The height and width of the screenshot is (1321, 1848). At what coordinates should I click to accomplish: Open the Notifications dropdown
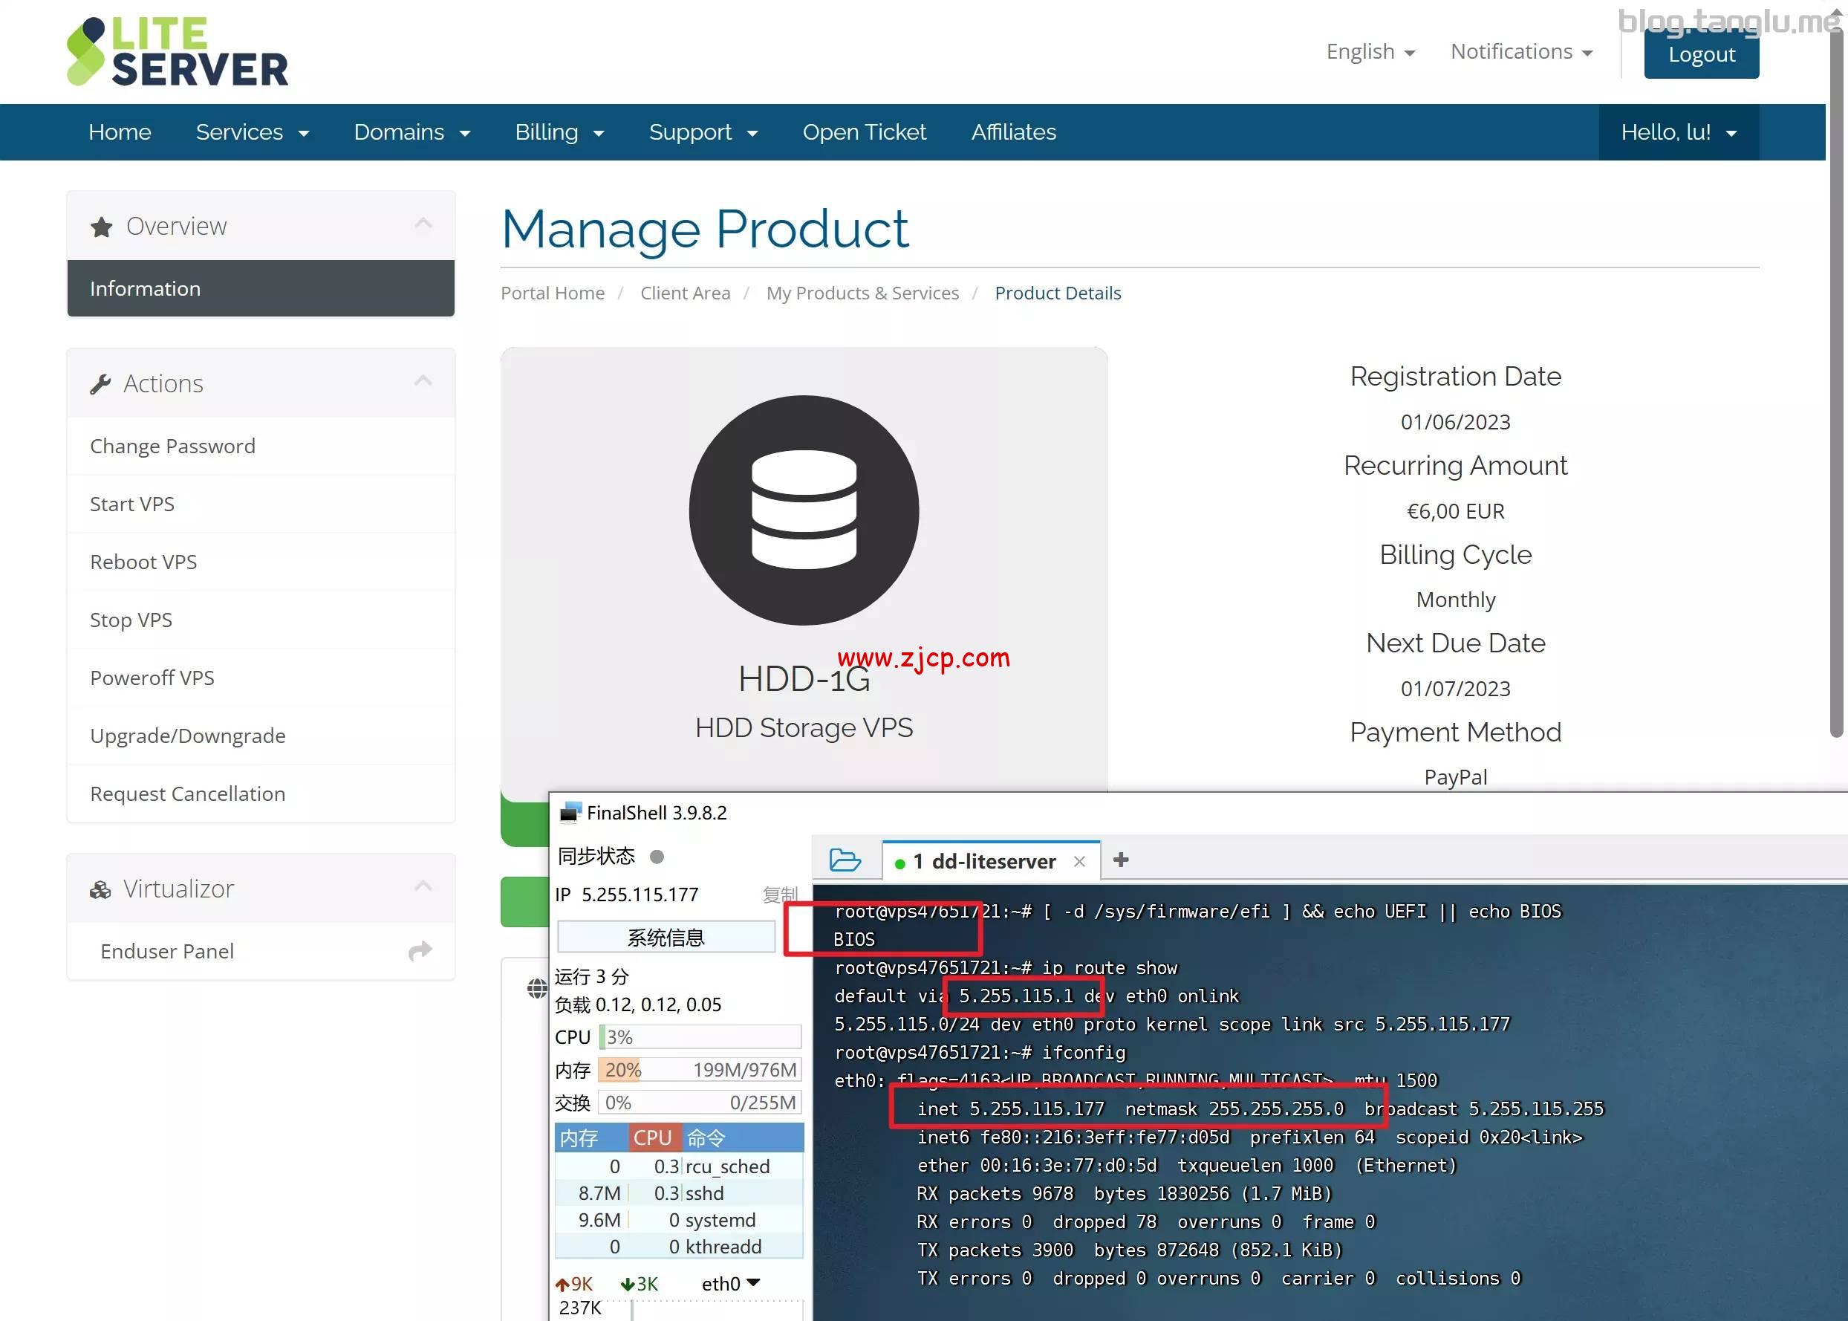(1520, 52)
